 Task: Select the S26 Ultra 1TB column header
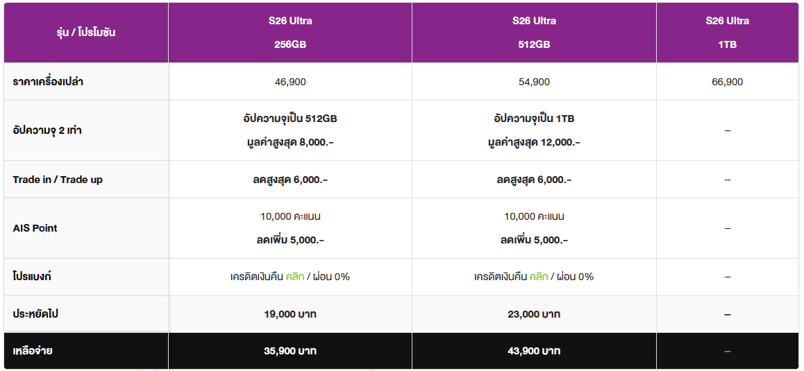[x=727, y=33]
